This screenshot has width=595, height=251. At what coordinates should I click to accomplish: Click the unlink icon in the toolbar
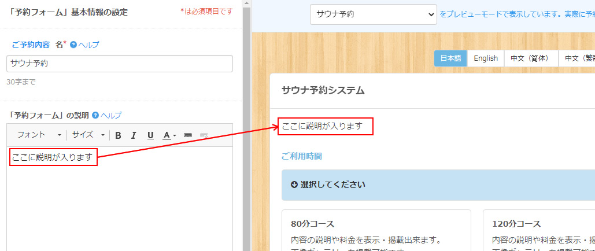coord(204,135)
